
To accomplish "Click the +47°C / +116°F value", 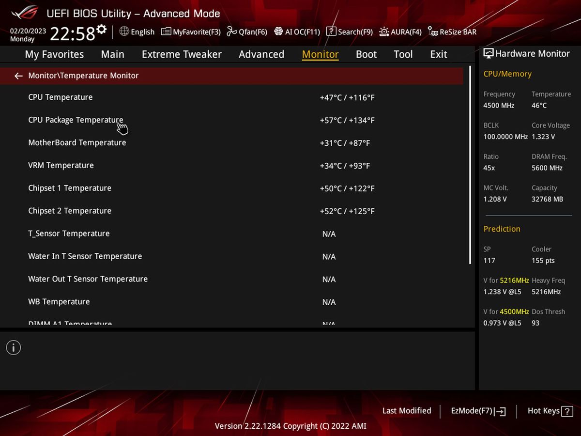I will click(x=347, y=98).
